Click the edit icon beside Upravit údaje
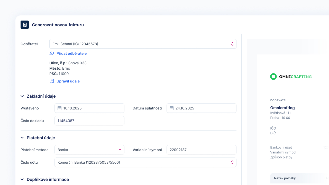The width and height of the screenshot is (329, 185). pyautogui.click(x=52, y=81)
